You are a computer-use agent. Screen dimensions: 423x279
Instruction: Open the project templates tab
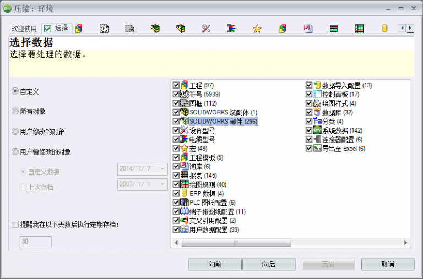(283, 29)
